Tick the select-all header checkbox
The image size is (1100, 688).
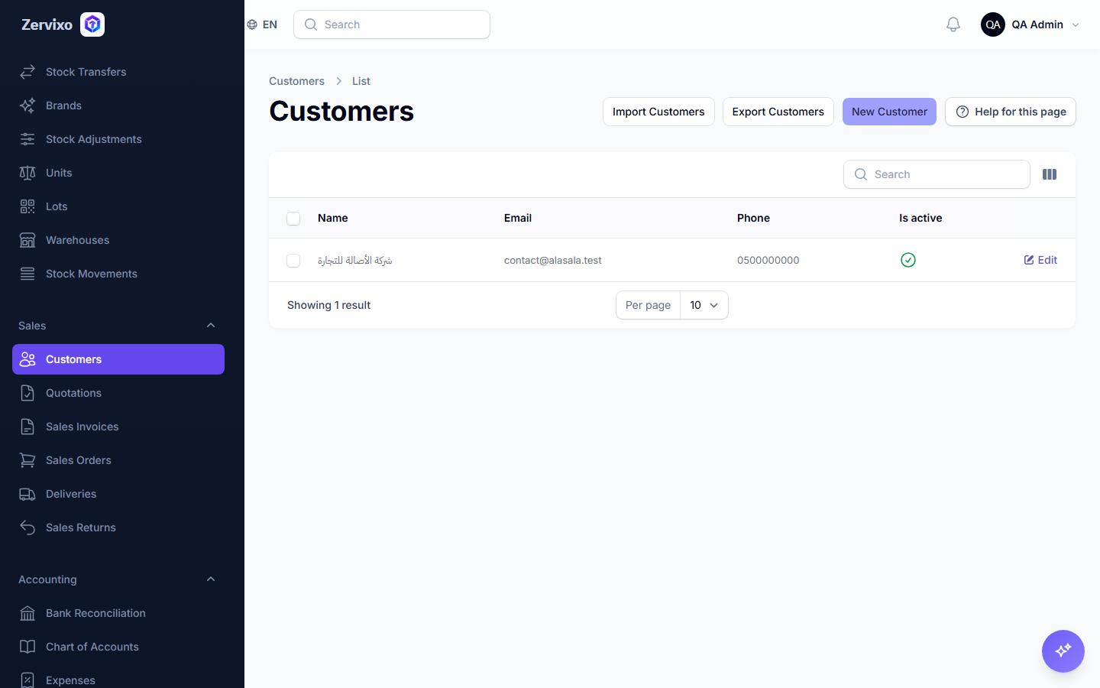point(293,219)
